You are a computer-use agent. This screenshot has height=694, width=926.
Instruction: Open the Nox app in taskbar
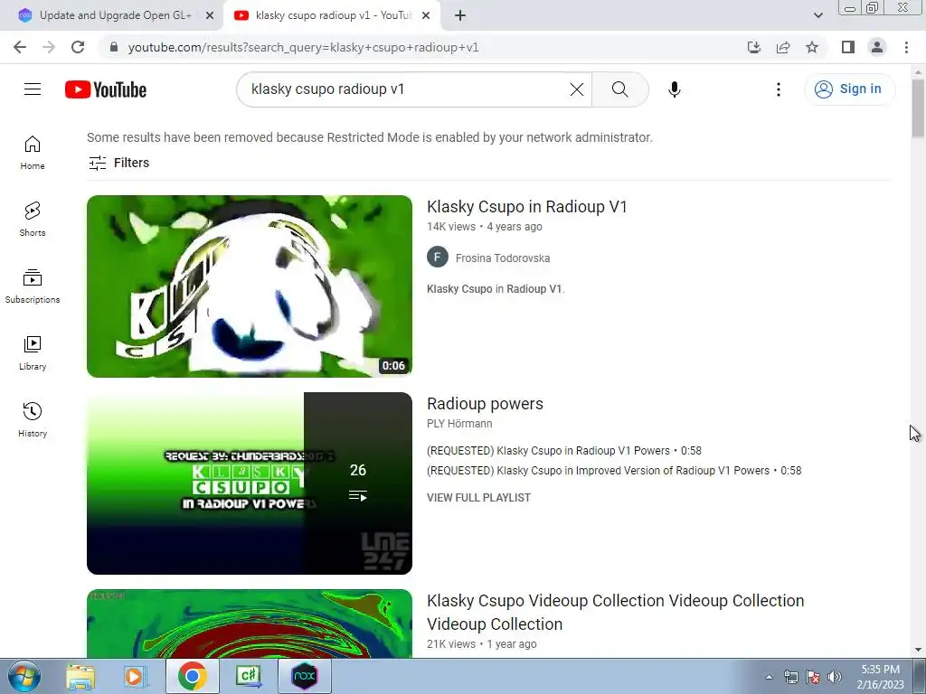pyautogui.click(x=305, y=676)
